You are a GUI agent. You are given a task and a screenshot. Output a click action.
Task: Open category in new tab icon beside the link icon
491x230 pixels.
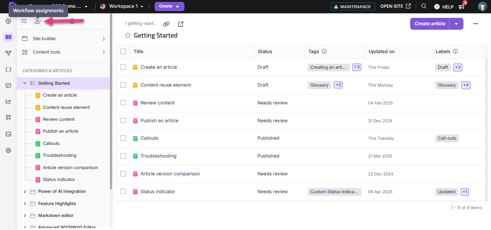tap(180, 24)
